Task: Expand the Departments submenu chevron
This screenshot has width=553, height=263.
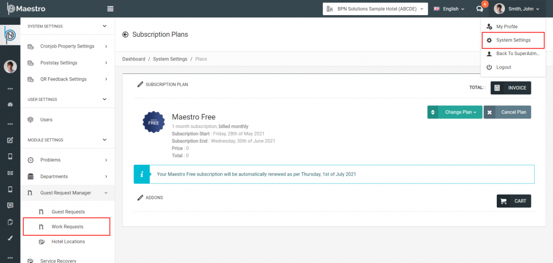Action: point(106,177)
